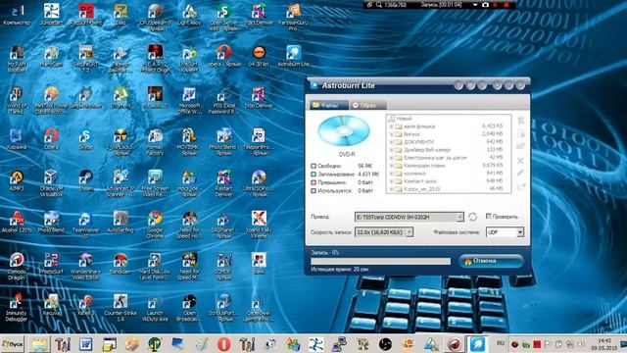Open the Start Denwer desktop shortcut
This screenshot has width=627, height=353.
tap(259, 15)
